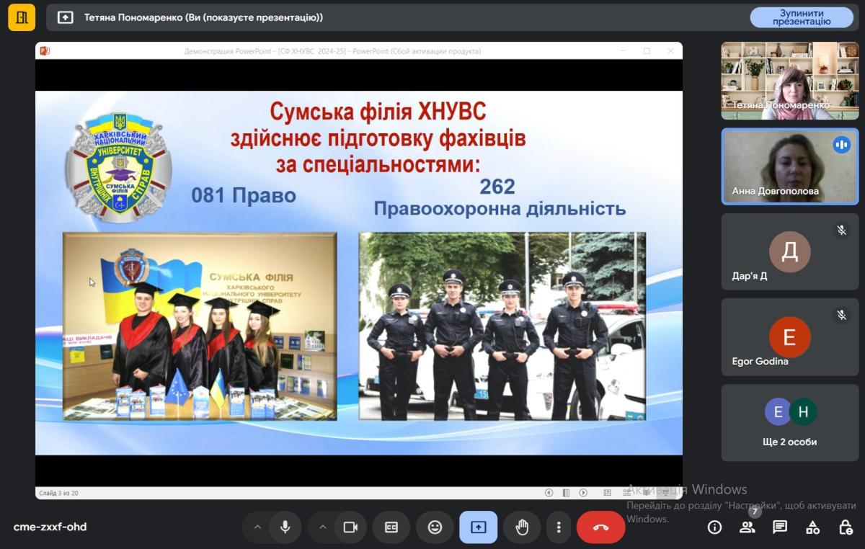End the call with red hang-up button
Image resolution: width=865 pixels, height=549 pixels.
pos(600,527)
